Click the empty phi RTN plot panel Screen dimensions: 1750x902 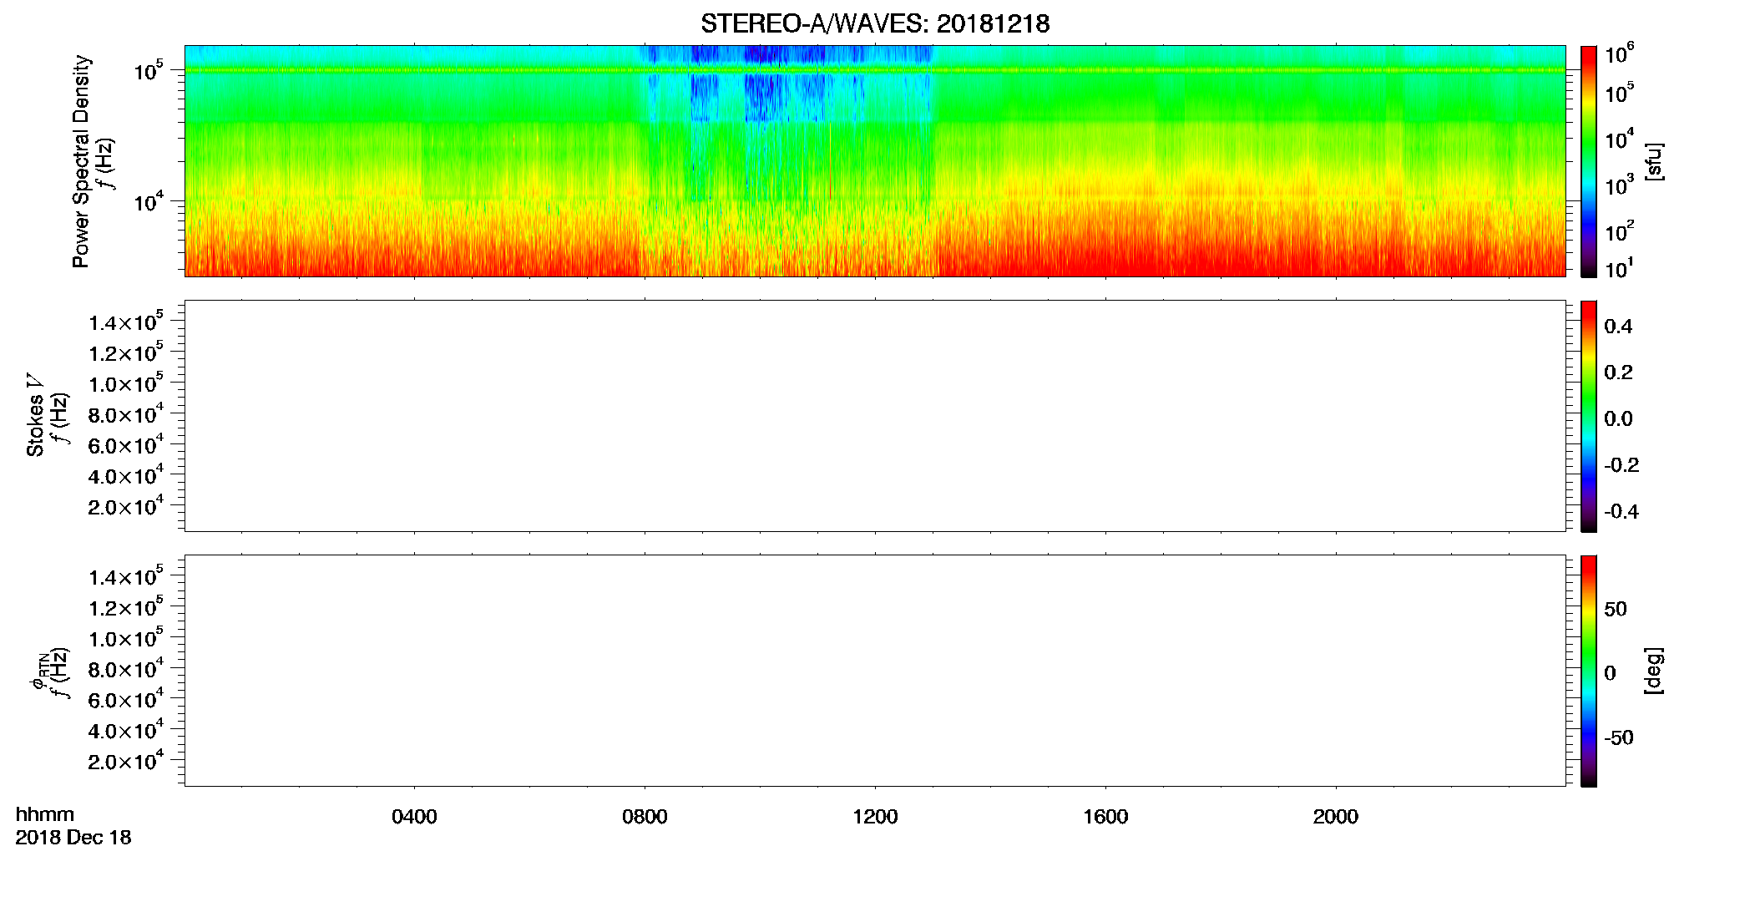pyautogui.click(x=875, y=671)
